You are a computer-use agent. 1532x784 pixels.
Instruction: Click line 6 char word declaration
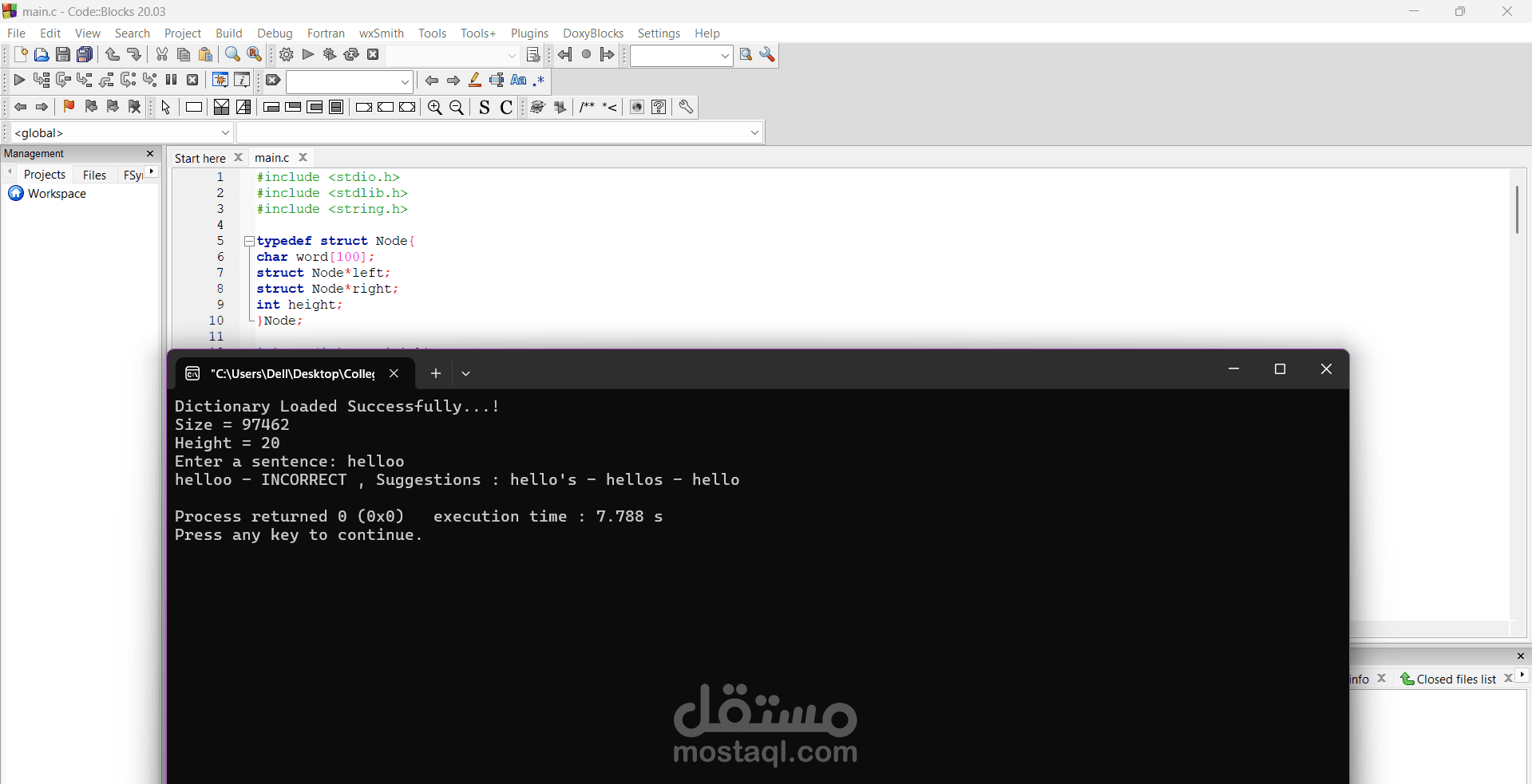315,257
